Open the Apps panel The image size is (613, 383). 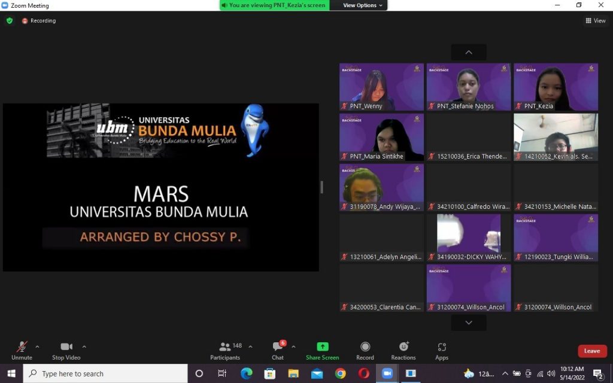[x=442, y=351]
